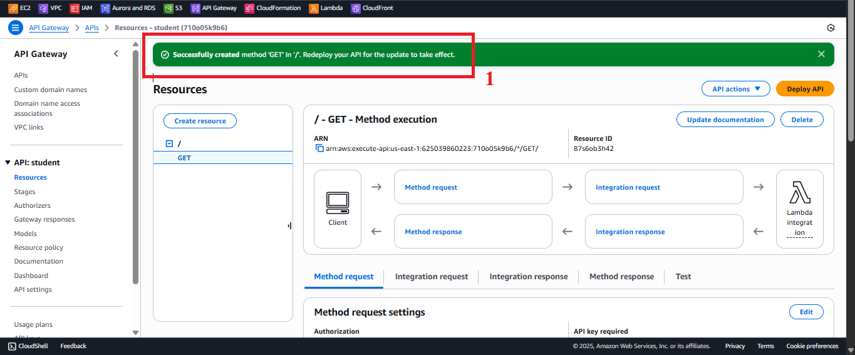Open the S3 service shortcut
This screenshot has width=855, height=355.
174,8
